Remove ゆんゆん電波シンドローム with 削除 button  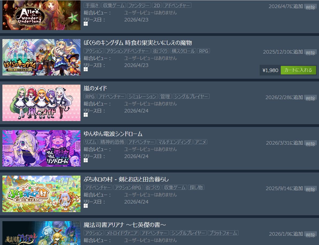click(310, 144)
